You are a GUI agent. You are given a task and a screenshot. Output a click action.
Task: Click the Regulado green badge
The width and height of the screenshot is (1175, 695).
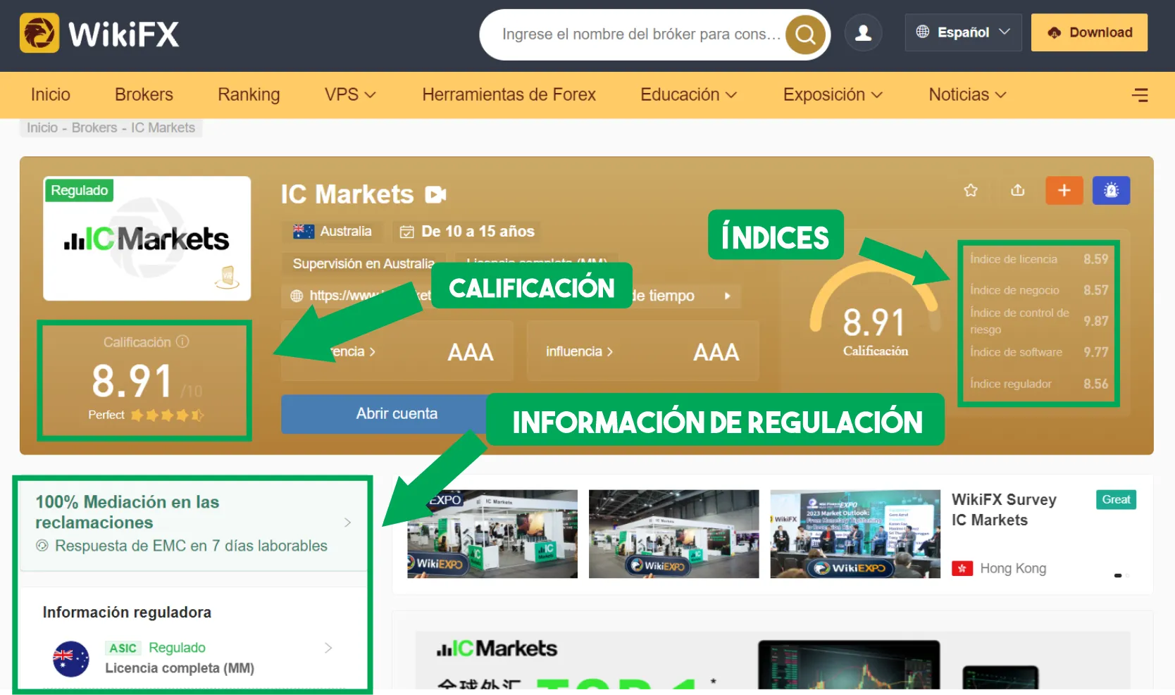(80, 190)
